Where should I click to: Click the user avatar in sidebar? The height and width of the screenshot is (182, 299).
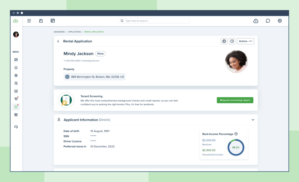click(16, 34)
